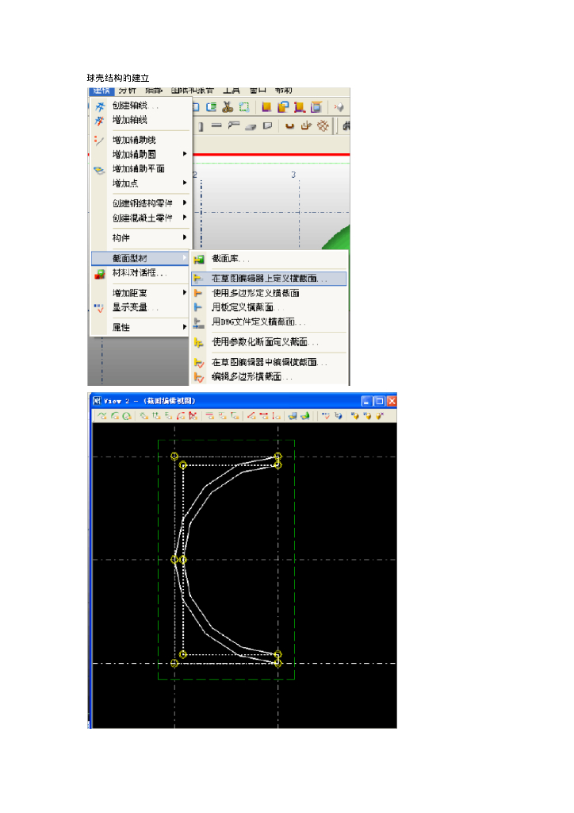The width and height of the screenshot is (574, 813).
Task: Select the top-left yellow sketch point
Action: [174, 457]
